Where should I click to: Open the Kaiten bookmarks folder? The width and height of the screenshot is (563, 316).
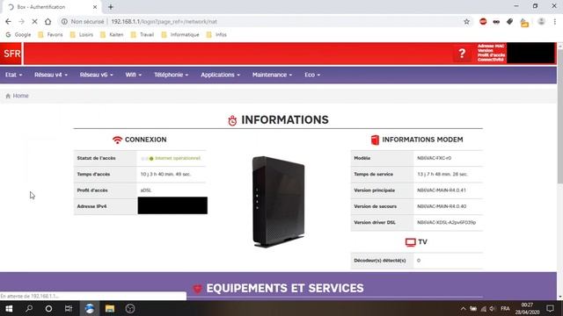[112, 35]
